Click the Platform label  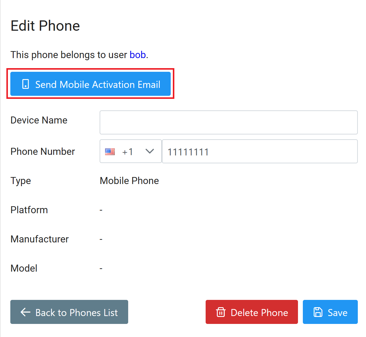29,210
